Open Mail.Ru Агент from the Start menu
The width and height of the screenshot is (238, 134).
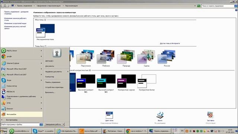coord(22,51)
